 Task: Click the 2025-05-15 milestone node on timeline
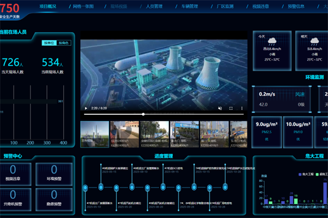click(x=101, y=187)
